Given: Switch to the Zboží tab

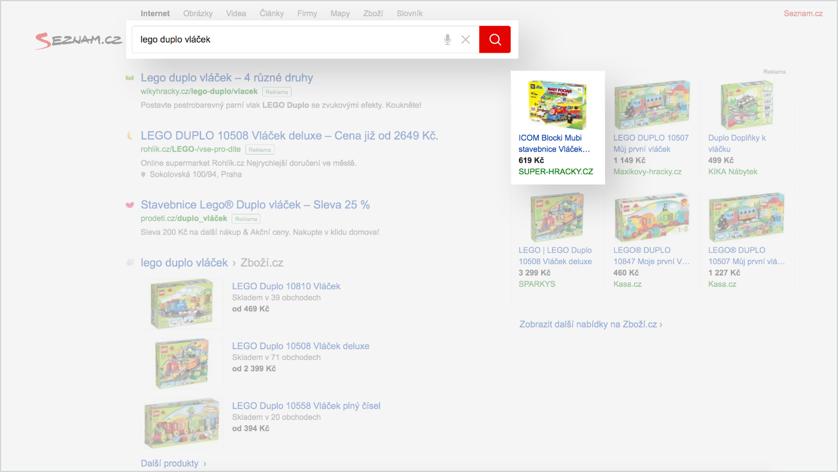Looking at the screenshot, I should (373, 13).
